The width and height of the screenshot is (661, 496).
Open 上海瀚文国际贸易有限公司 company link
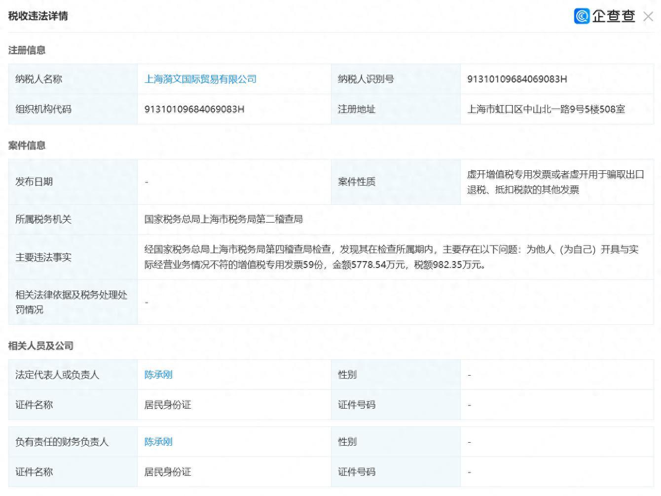pos(200,79)
